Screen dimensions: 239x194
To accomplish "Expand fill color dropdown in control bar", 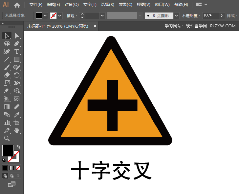I will pyautogui.click(x=45, y=15).
